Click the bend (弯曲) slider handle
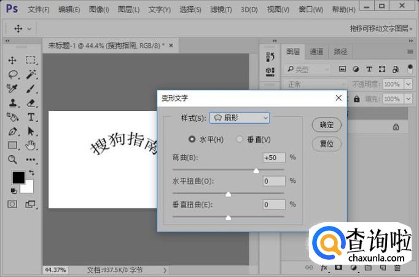This screenshot has width=419, height=277. 256,171
